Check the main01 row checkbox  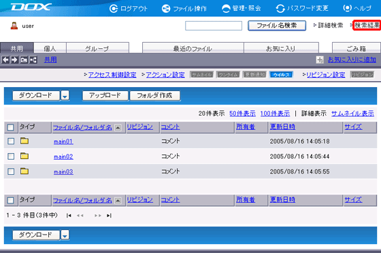pos(11,141)
